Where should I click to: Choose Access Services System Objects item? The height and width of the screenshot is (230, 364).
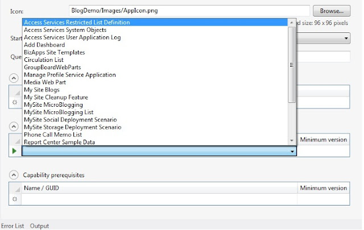(x=155, y=30)
